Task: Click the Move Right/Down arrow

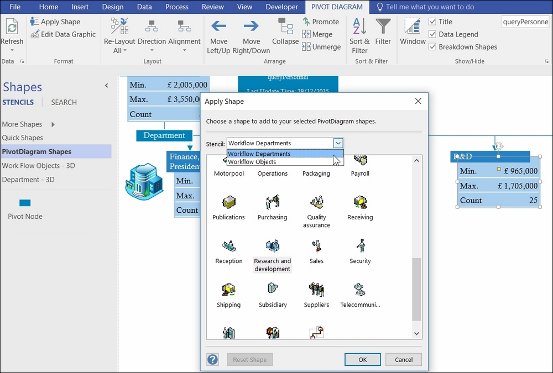Action: click(251, 26)
